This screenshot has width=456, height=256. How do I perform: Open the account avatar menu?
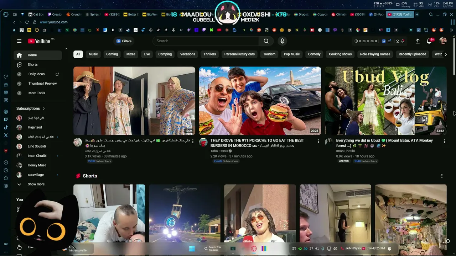click(x=443, y=41)
